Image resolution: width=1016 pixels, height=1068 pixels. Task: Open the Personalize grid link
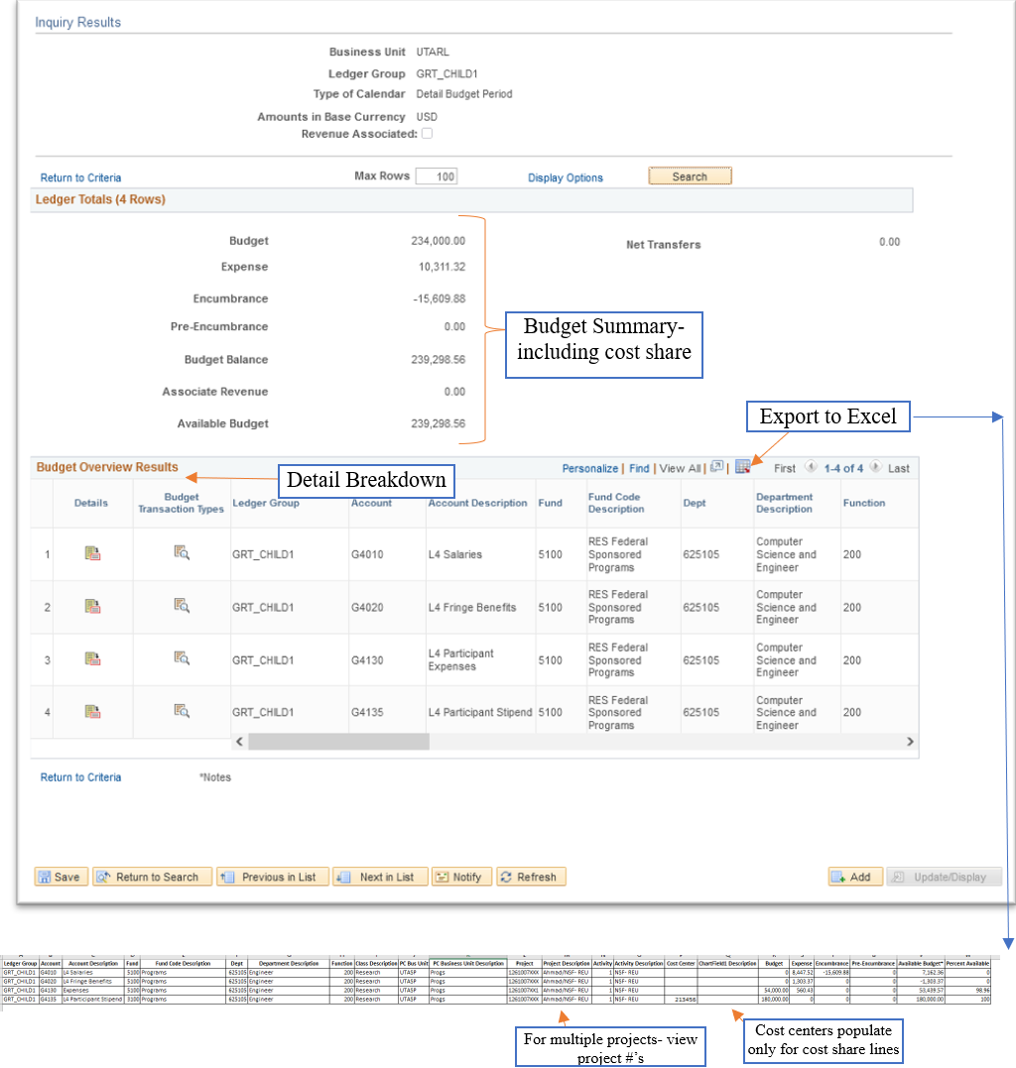click(589, 468)
